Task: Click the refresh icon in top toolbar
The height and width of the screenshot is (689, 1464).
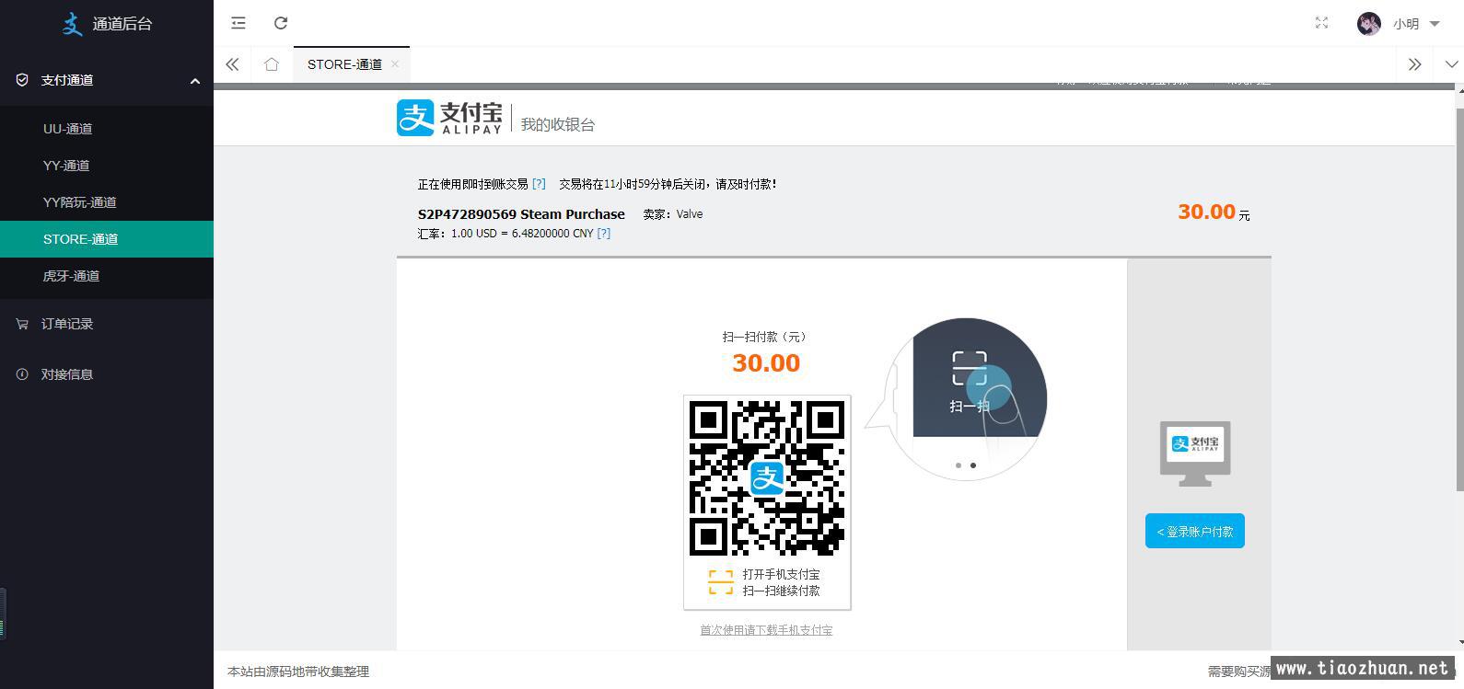Action: [281, 23]
